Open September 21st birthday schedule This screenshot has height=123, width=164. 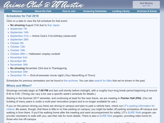pos(19,36)
